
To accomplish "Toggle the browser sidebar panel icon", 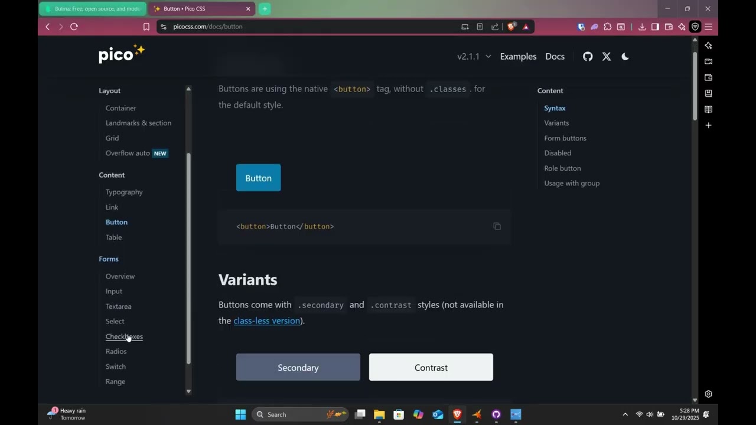I will (x=655, y=27).
